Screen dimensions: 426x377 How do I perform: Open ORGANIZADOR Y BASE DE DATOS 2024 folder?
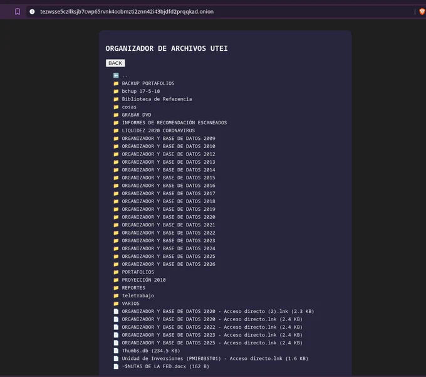click(x=169, y=248)
